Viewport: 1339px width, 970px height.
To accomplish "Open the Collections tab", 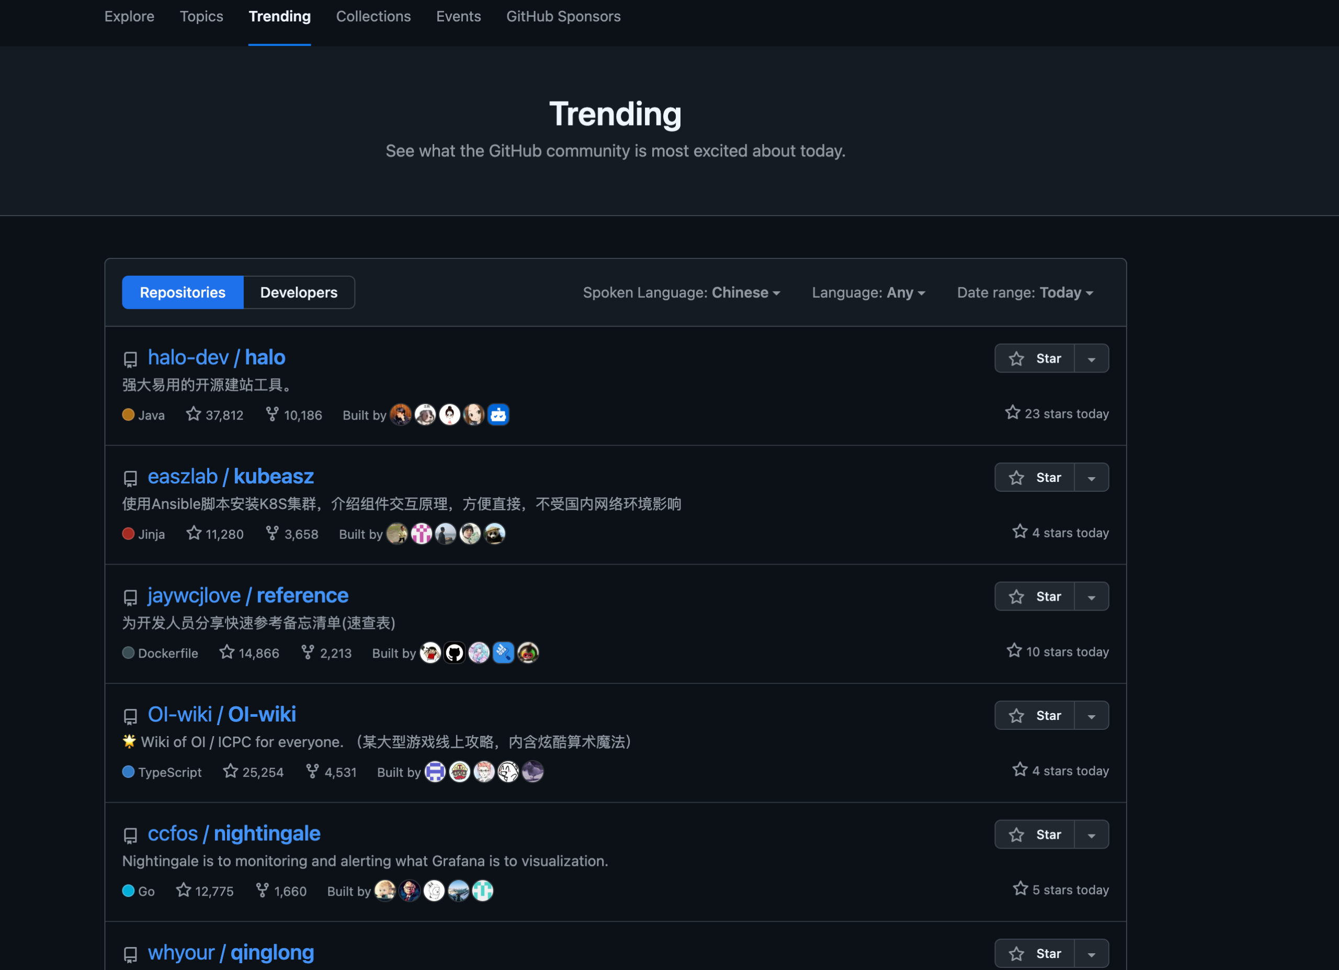I will [373, 17].
